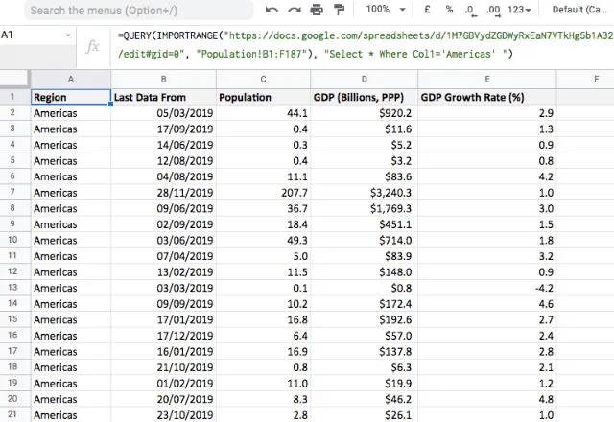
Task: Select the row 7 header
Action: [x=14, y=193]
